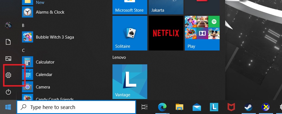The height and width of the screenshot is (114, 282).
Task: Open the Windows Start button
Action: pos(8,107)
